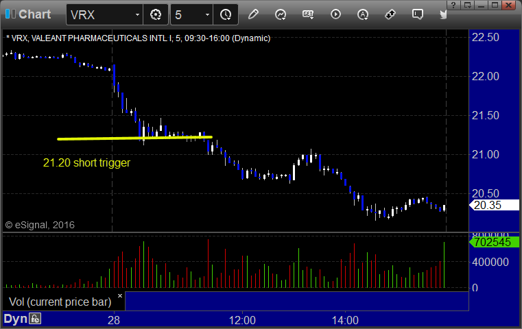Click the 14:00 time axis label
The height and width of the screenshot is (329, 522).
[x=345, y=320]
